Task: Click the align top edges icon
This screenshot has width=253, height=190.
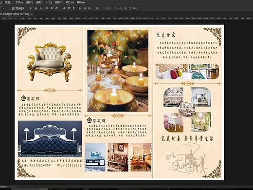Action: point(31,8)
